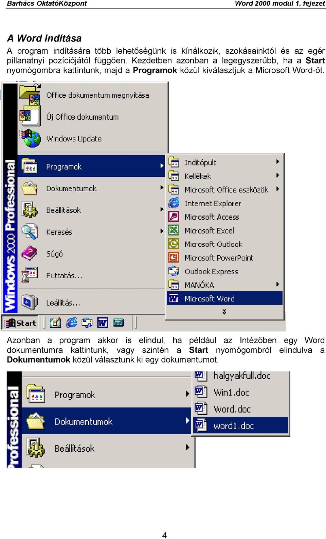Image resolution: width=326 pixels, height=539 pixels.
Task: Expand the arrow beside highlighted Programok
Action: pyautogui.click(x=162, y=166)
